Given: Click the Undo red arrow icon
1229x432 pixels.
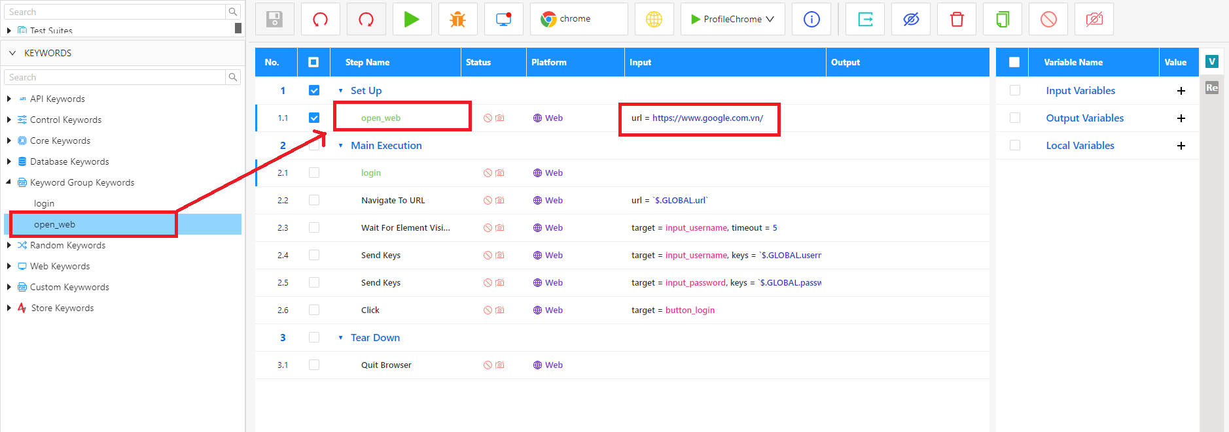Looking at the screenshot, I should click(x=321, y=19).
